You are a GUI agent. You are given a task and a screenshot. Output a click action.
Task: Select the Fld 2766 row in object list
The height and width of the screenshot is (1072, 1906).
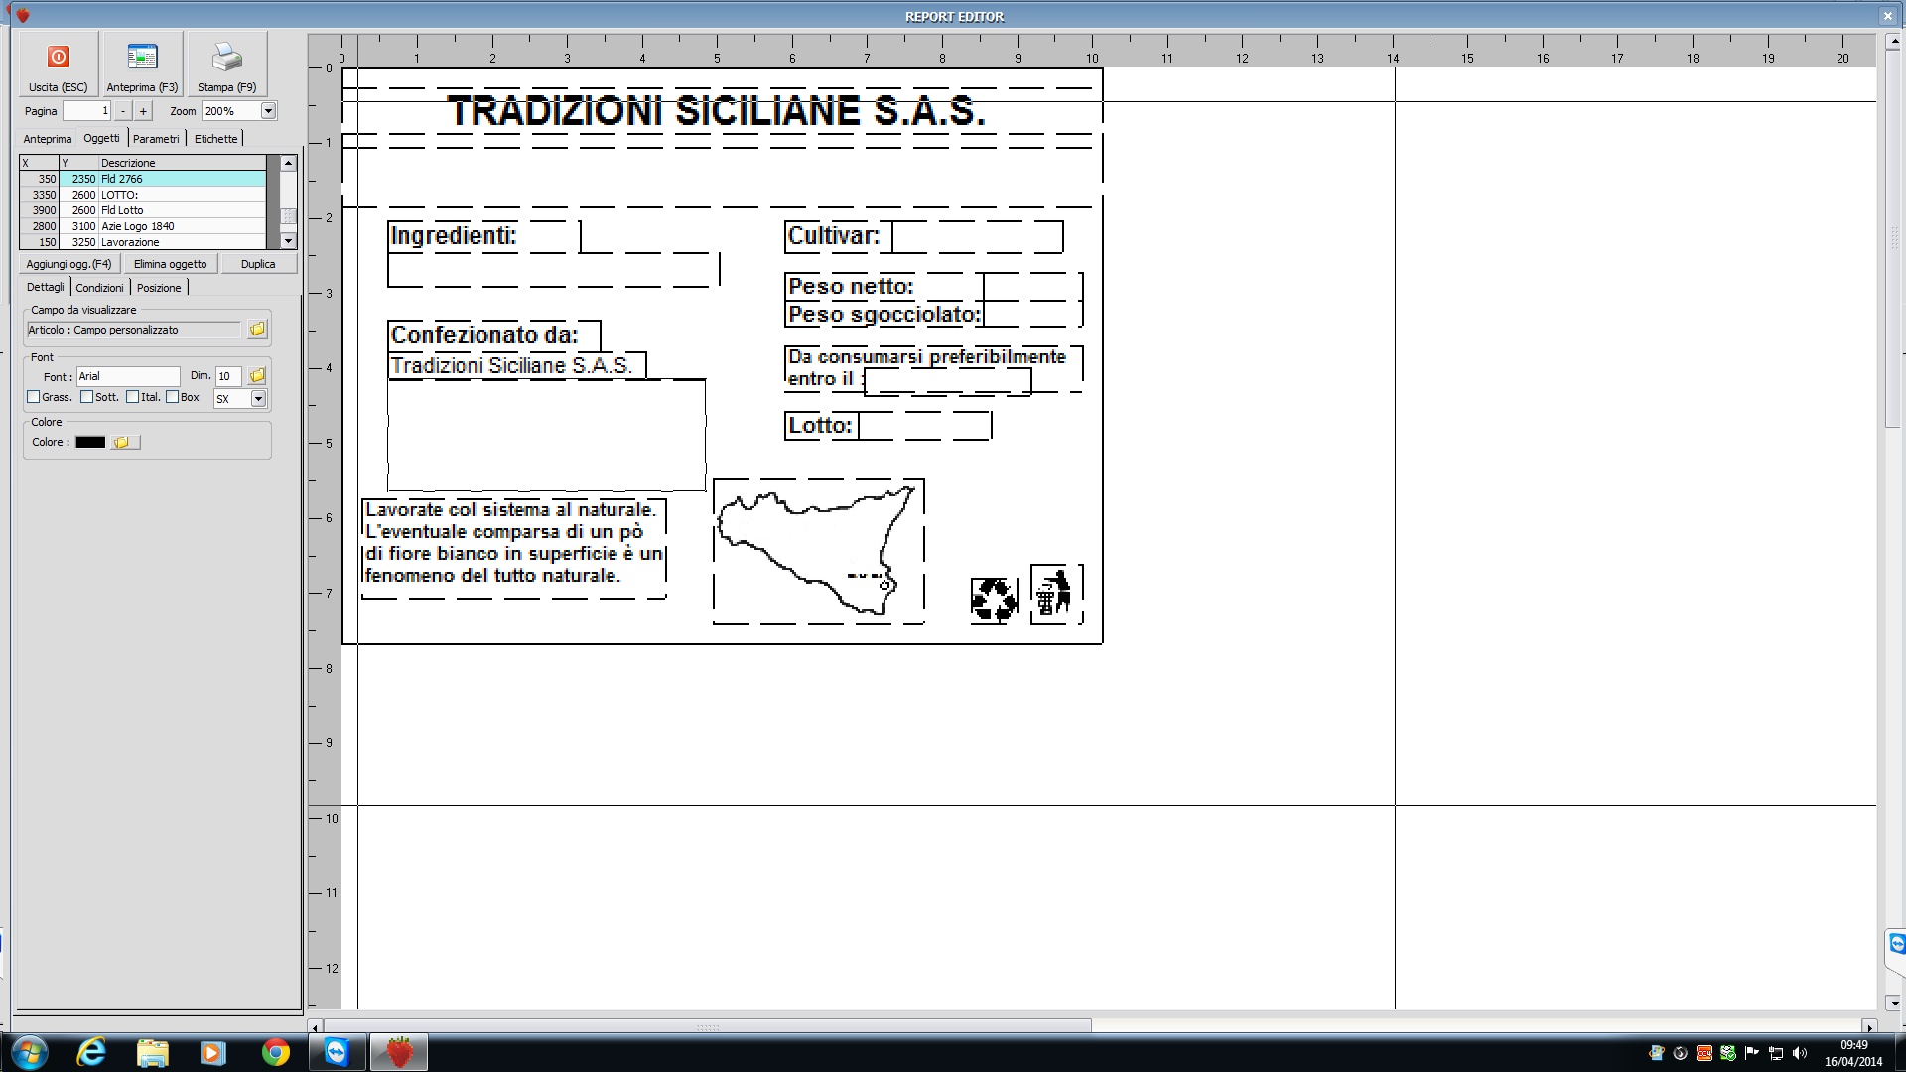(x=143, y=179)
